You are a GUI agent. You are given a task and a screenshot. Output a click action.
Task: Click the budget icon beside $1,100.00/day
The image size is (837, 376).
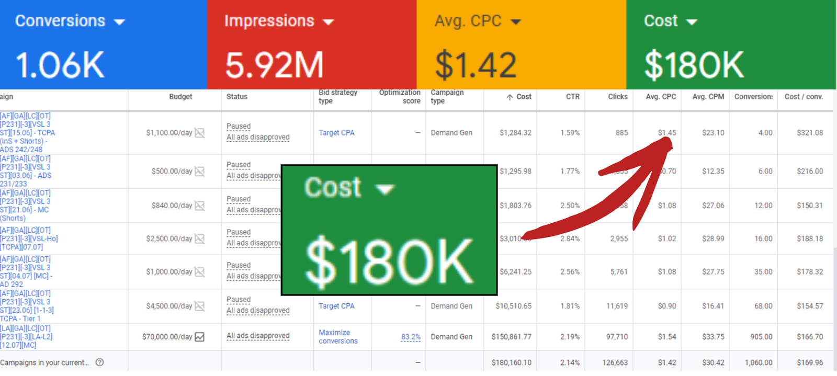[x=200, y=133]
